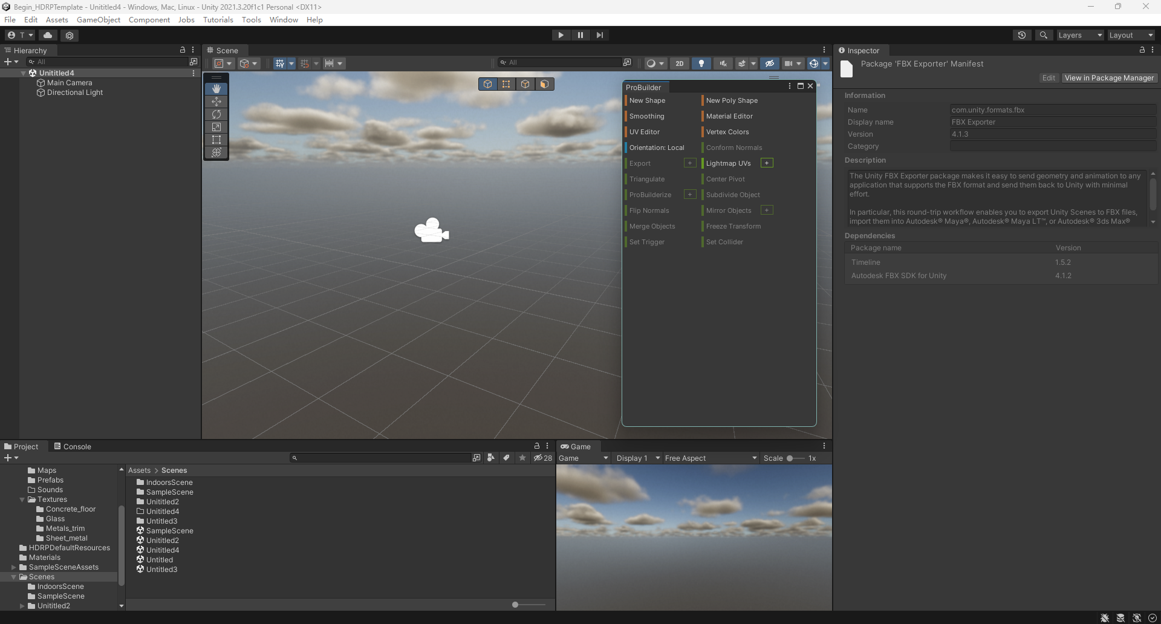Select the Rotate tool in Scene
This screenshot has height=624, width=1161.
[x=216, y=114]
